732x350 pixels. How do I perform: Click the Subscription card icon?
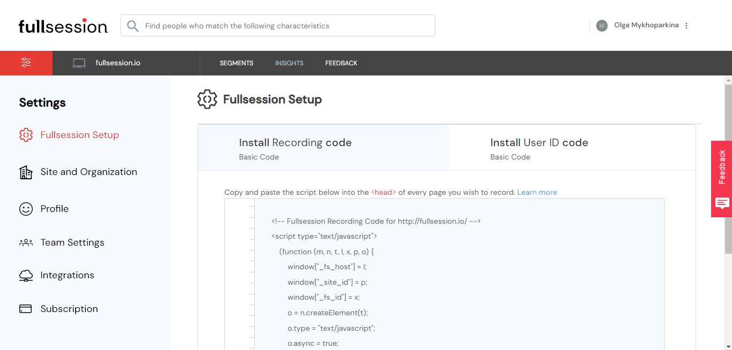point(26,309)
